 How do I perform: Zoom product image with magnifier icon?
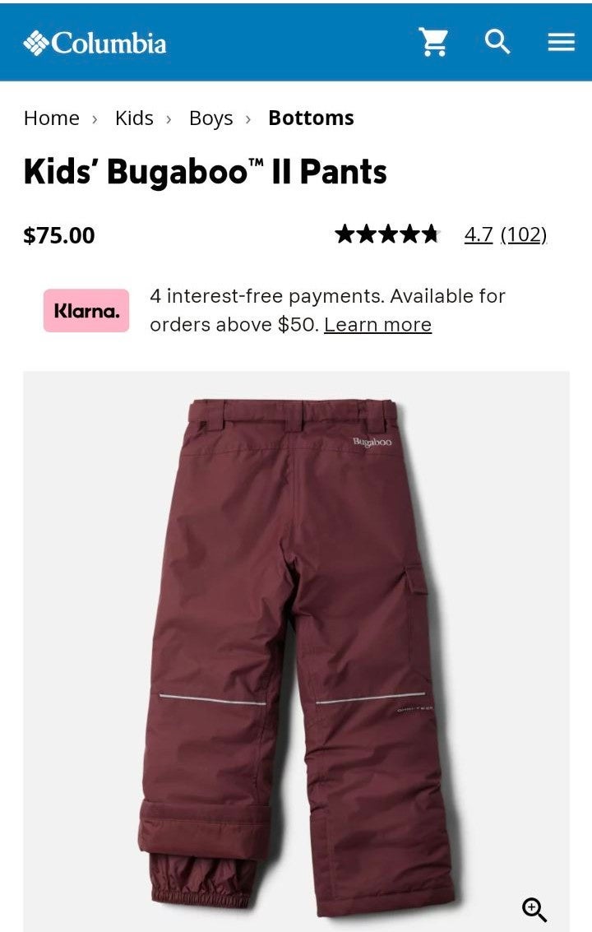(x=534, y=910)
